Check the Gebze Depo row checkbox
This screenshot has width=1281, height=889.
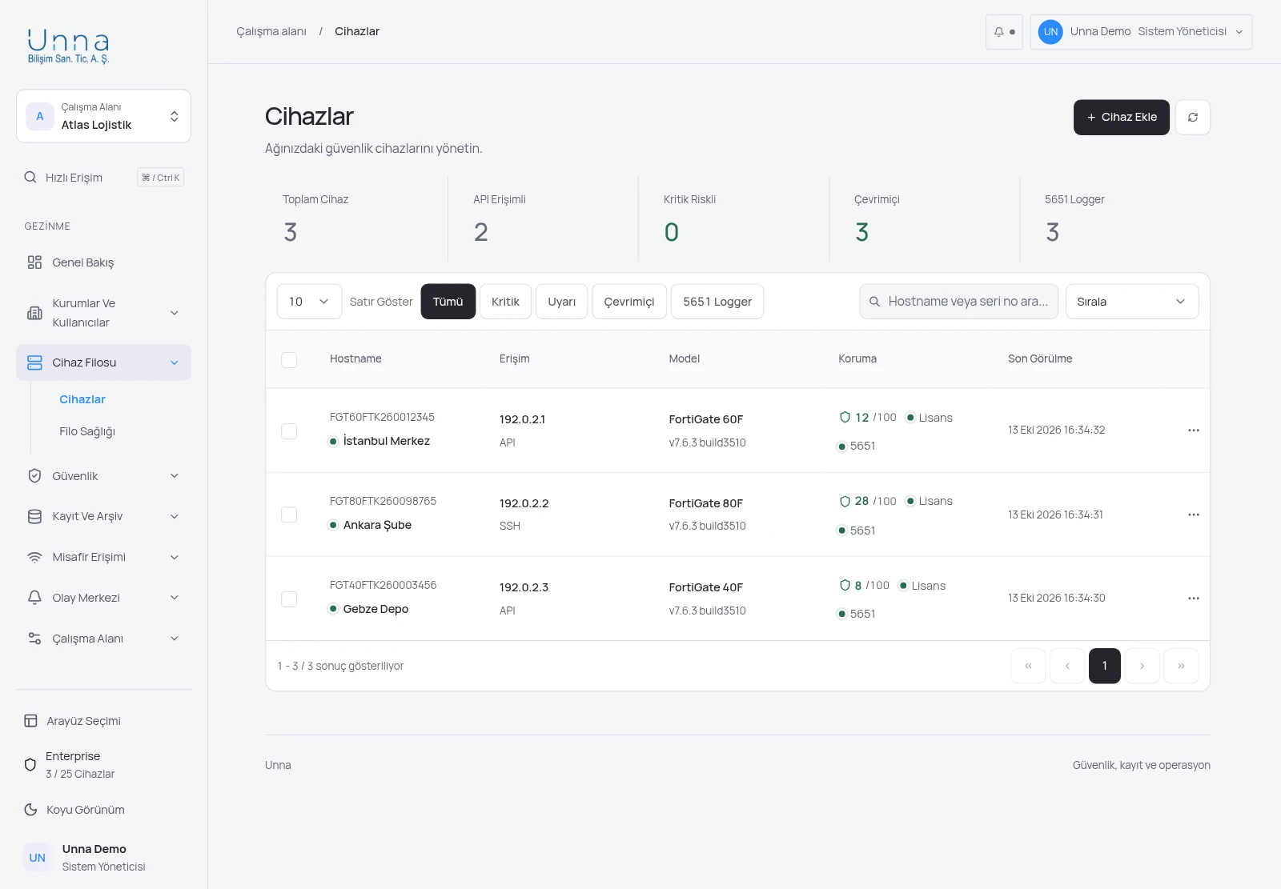pos(289,599)
